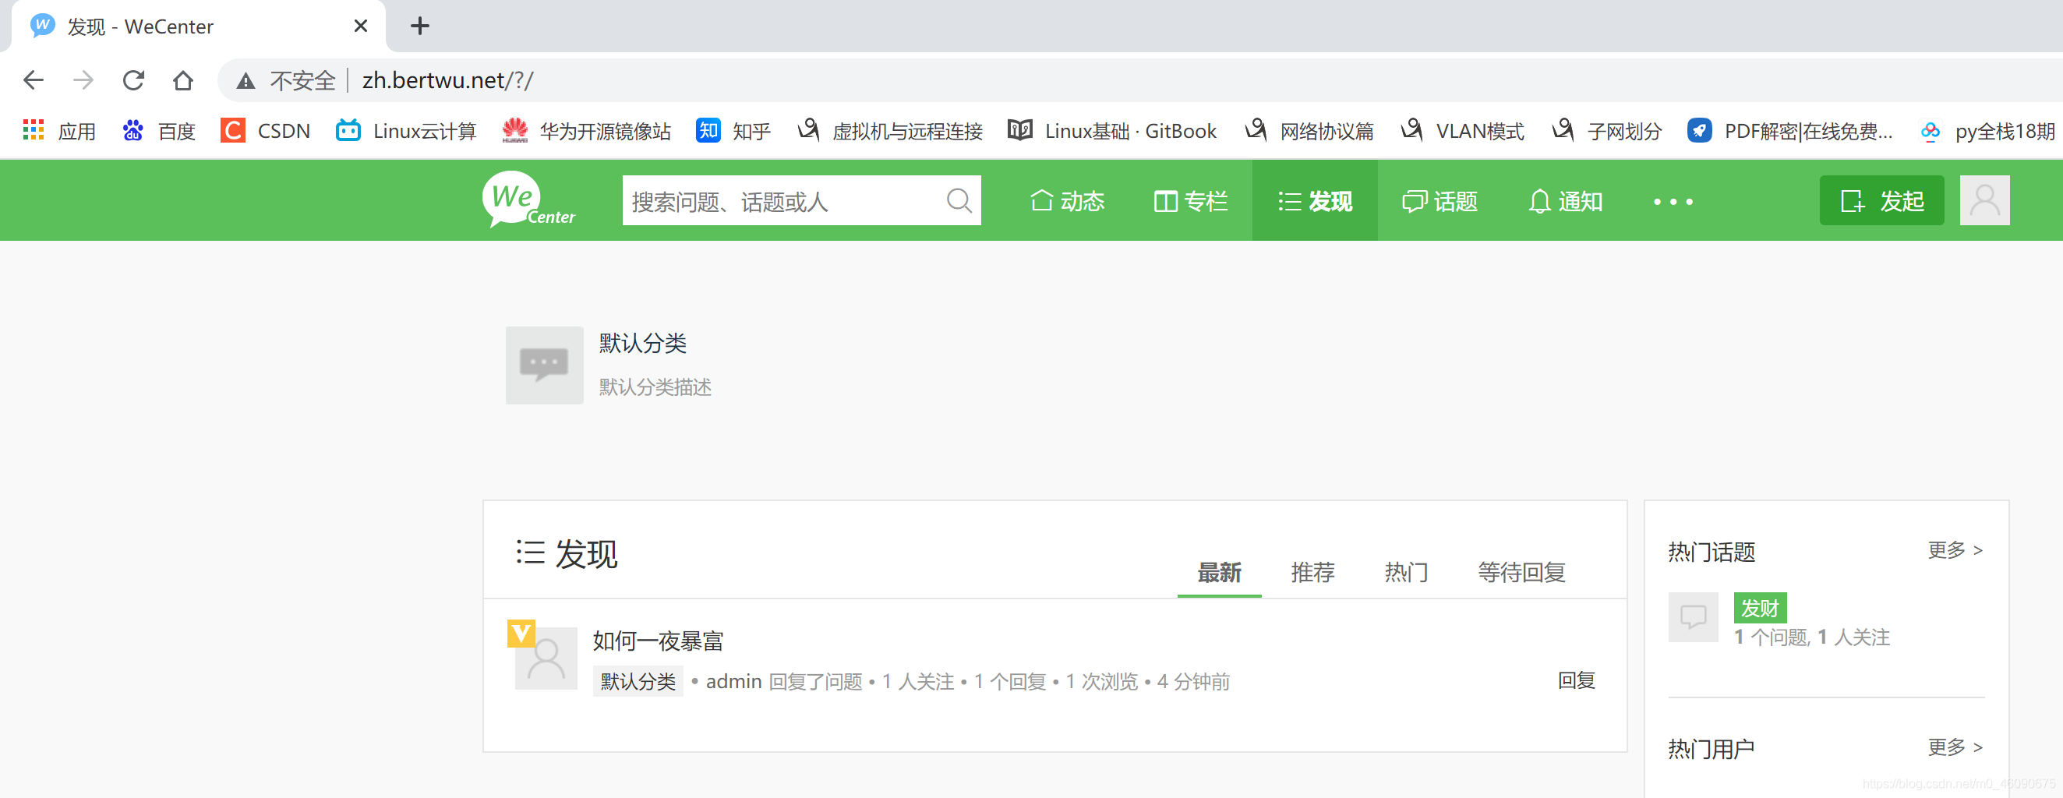
Task: Expand the three-dot more menu
Action: (1673, 202)
